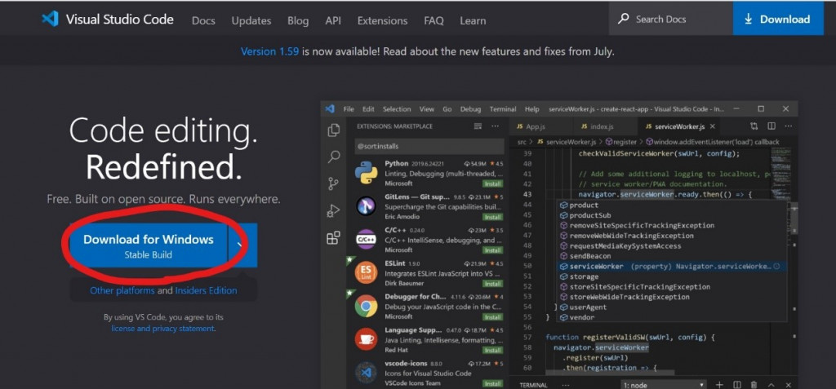Screen dimensions: 836x389
Task: Click the search magnifier icon in header
Action: (623, 20)
